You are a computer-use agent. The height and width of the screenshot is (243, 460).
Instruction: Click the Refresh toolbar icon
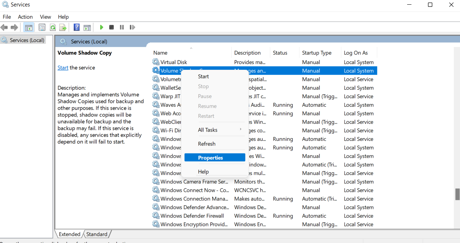click(x=53, y=27)
